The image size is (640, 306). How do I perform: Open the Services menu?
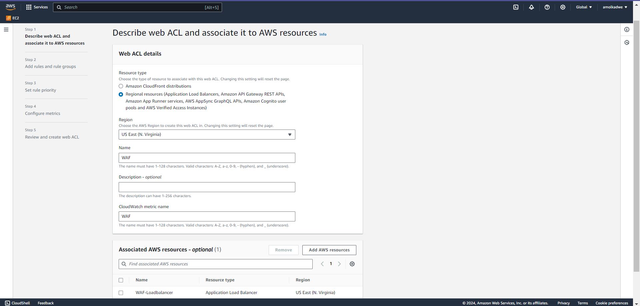(37, 7)
